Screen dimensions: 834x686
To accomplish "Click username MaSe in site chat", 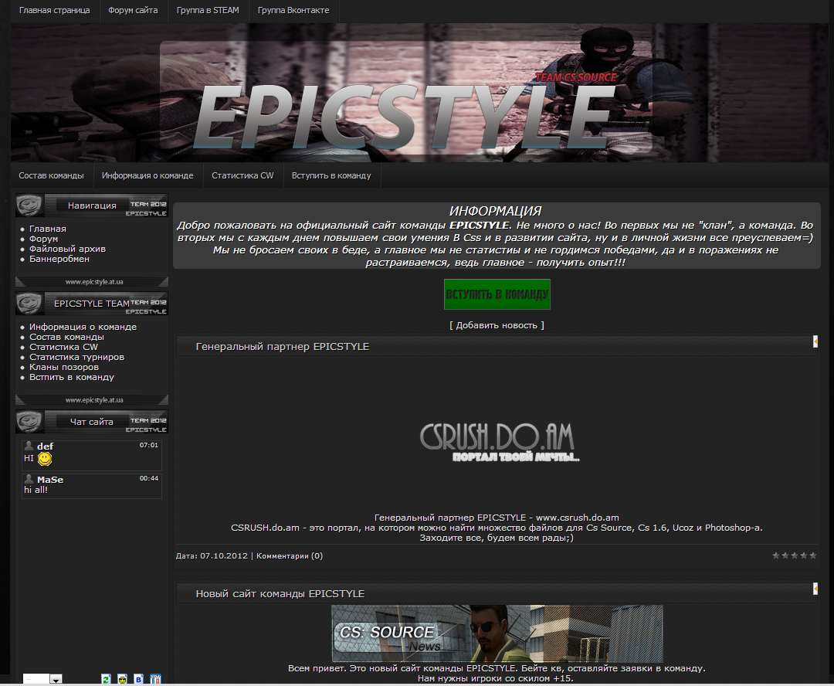I will [50, 480].
